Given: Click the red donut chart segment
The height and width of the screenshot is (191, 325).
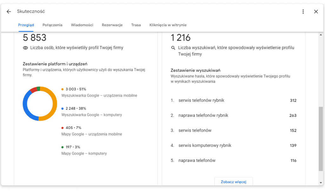Looking at the screenshot, I should (34, 90).
